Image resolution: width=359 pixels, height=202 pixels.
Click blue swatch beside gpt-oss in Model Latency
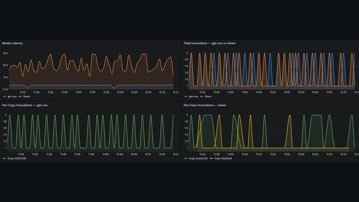coord(4,96)
